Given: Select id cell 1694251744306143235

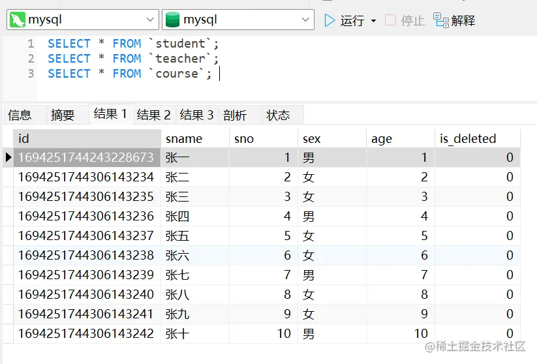Looking at the screenshot, I should pyautogui.click(x=87, y=196).
